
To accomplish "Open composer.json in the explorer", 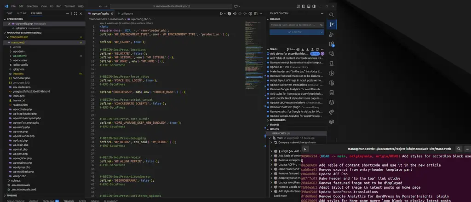I will [x=21, y=78].
